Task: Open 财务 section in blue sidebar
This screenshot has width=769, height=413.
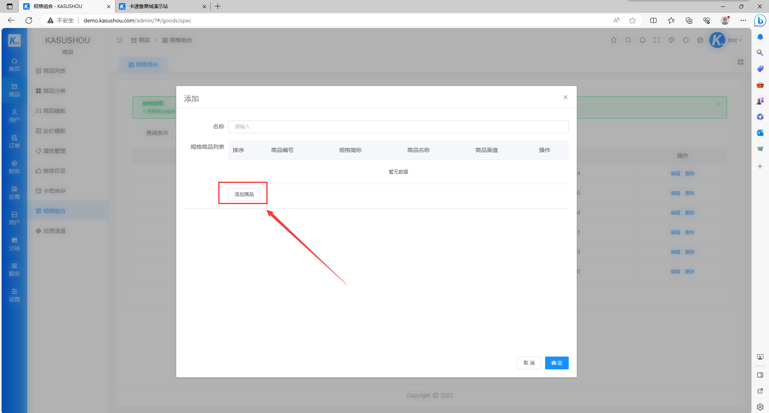Action: [14, 167]
